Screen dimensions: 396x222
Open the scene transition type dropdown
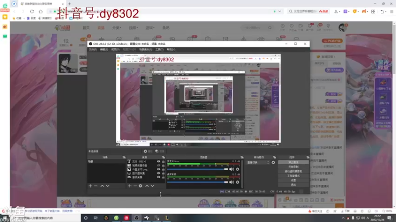tap(258, 162)
